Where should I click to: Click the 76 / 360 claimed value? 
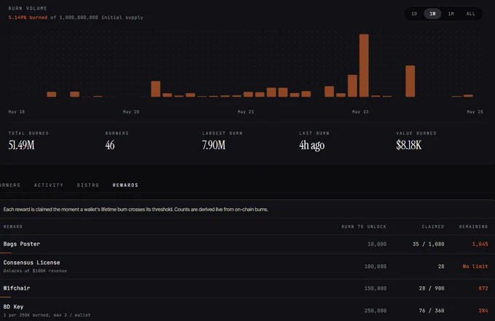432,311
